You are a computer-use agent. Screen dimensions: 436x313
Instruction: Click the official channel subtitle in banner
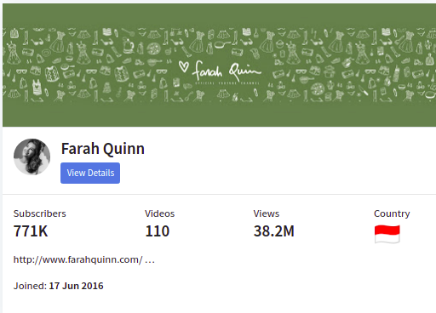point(227,83)
